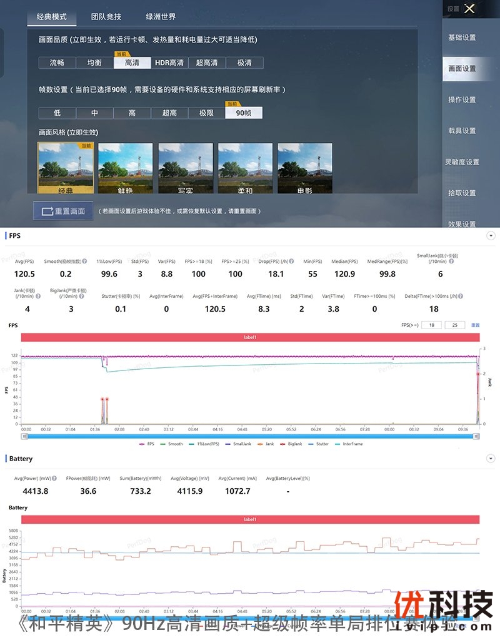Screen dimensions: 500x637
Task: Switch to 绿洲世界 tab
Action: [161, 17]
